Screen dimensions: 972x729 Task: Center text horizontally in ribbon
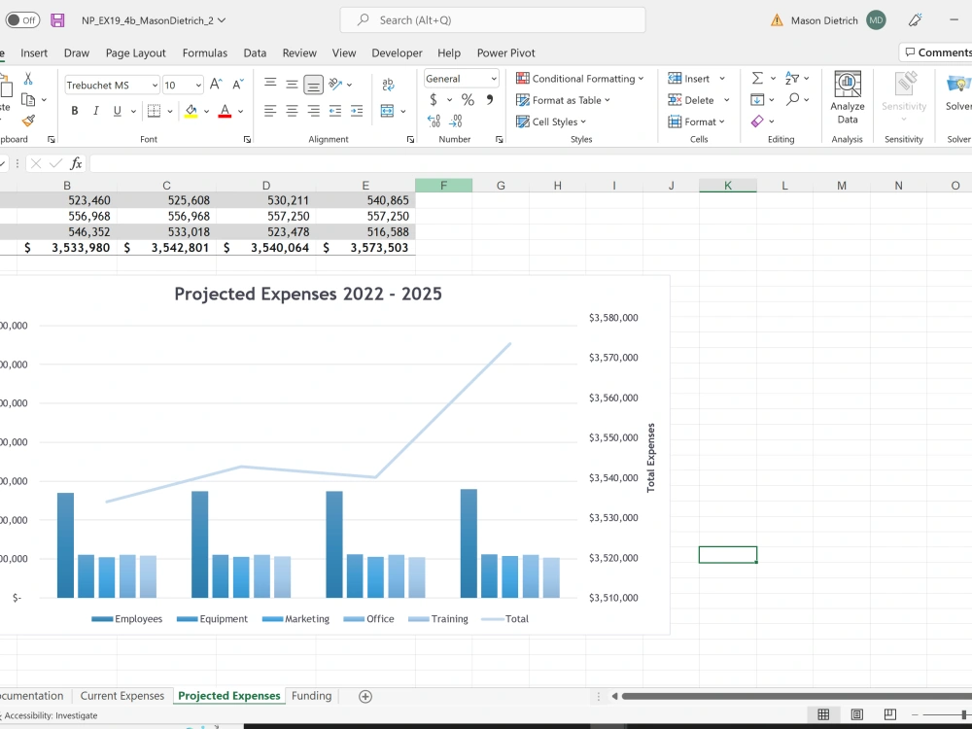point(292,111)
